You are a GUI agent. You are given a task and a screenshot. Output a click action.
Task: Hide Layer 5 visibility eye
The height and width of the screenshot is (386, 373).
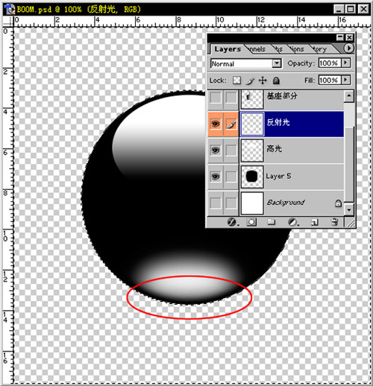(216, 177)
